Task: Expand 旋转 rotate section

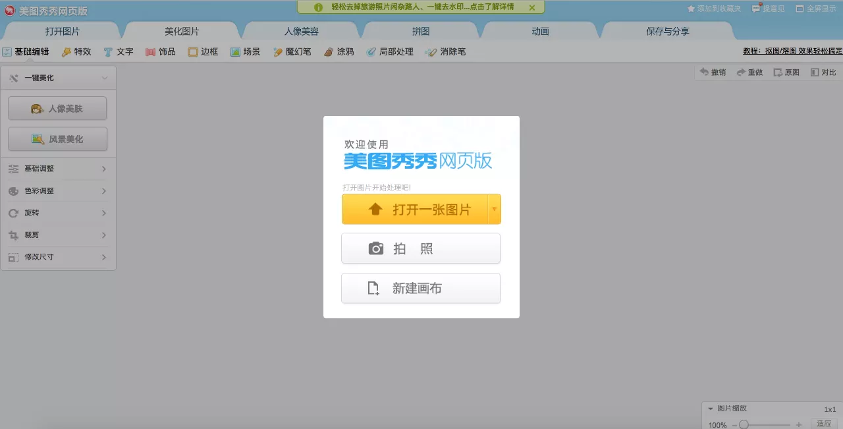Action: coord(58,213)
